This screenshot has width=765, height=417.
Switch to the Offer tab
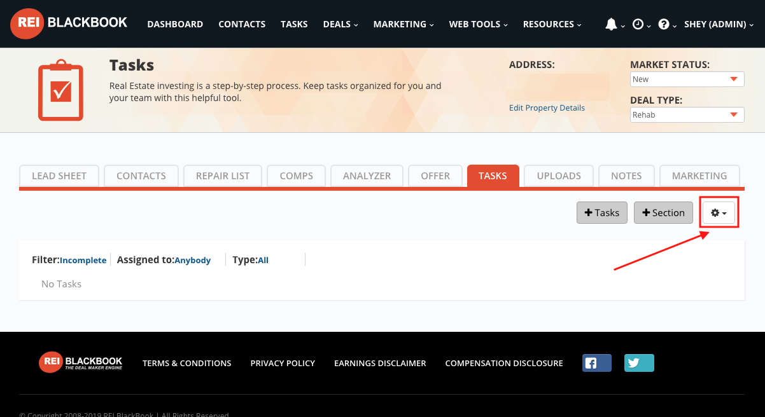click(435, 176)
